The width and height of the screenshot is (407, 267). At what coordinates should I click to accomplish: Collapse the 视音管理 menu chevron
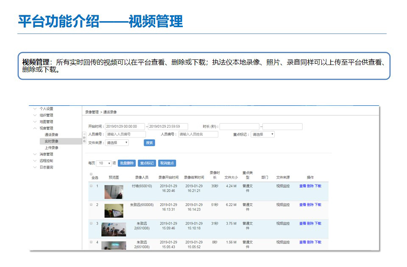(x=35, y=128)
